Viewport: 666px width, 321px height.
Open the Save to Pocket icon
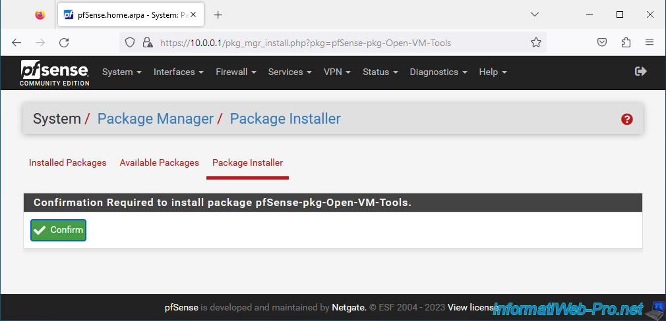602,42
